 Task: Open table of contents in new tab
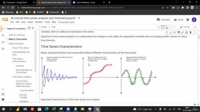29,28
